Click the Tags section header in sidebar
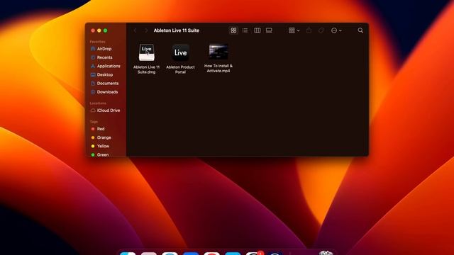Viewport: 454px width, 255px height. 94,122
